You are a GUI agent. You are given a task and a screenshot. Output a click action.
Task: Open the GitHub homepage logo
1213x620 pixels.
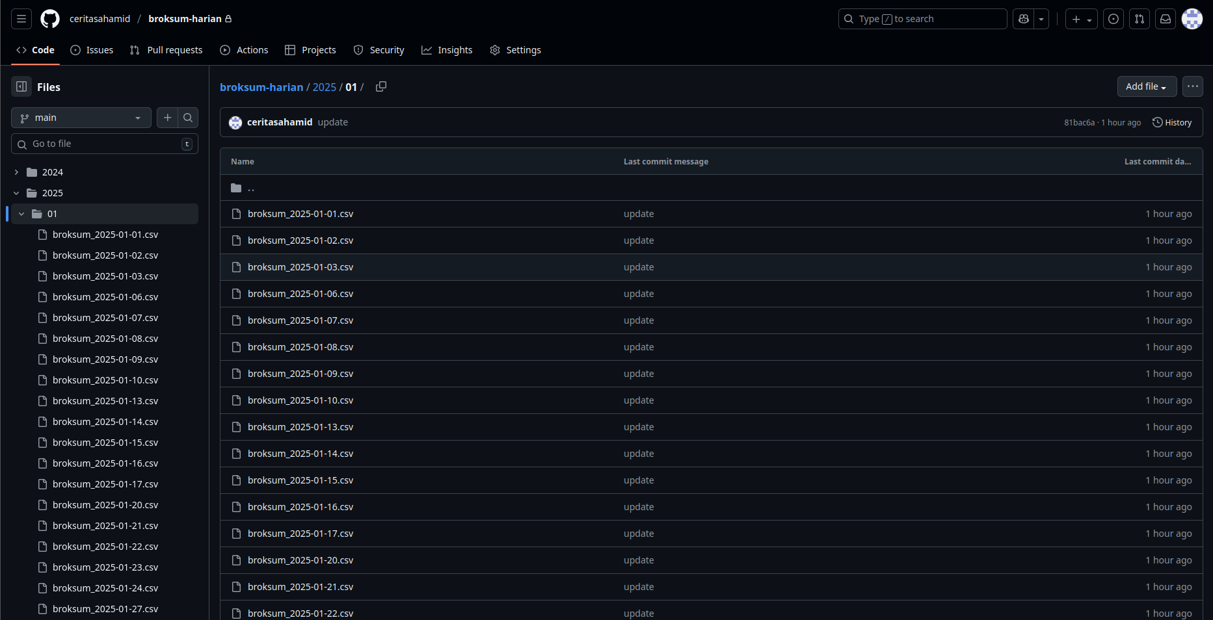point(50,19)
